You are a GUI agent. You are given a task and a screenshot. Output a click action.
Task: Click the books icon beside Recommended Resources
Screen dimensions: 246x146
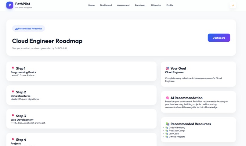click(168, 124)
